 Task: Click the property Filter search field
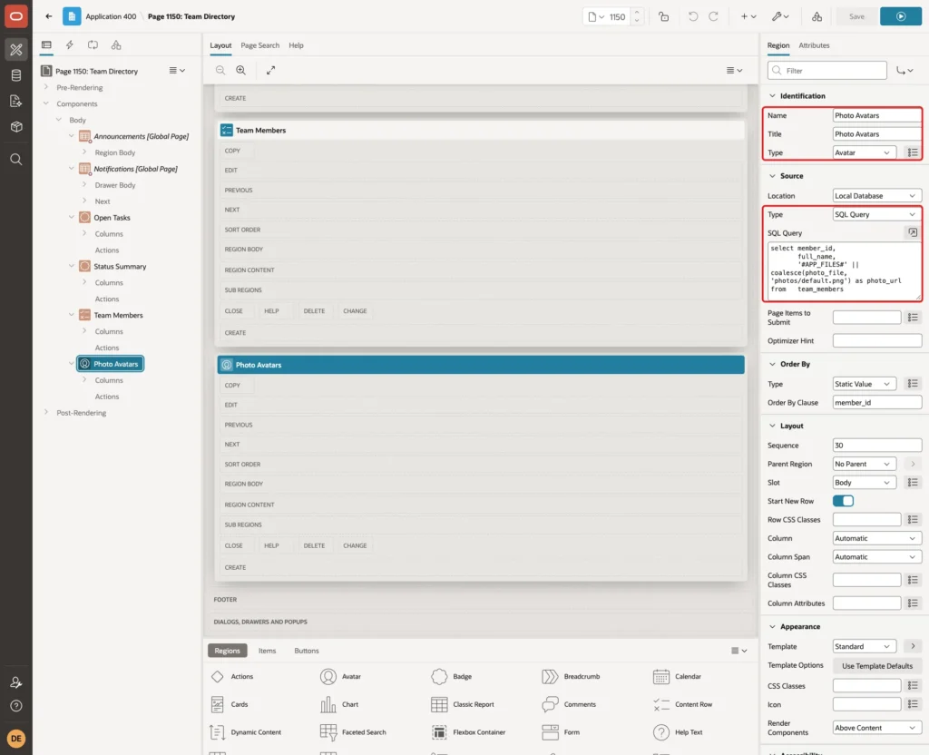click(827, 71)
